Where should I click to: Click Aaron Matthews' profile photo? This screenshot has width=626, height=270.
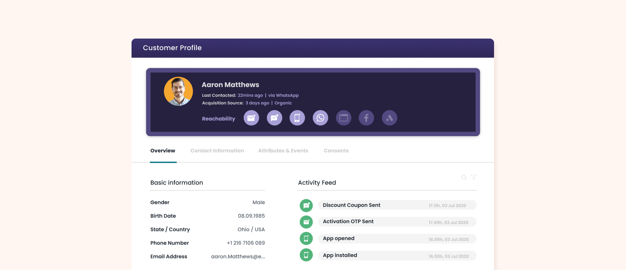click(178, 91)
